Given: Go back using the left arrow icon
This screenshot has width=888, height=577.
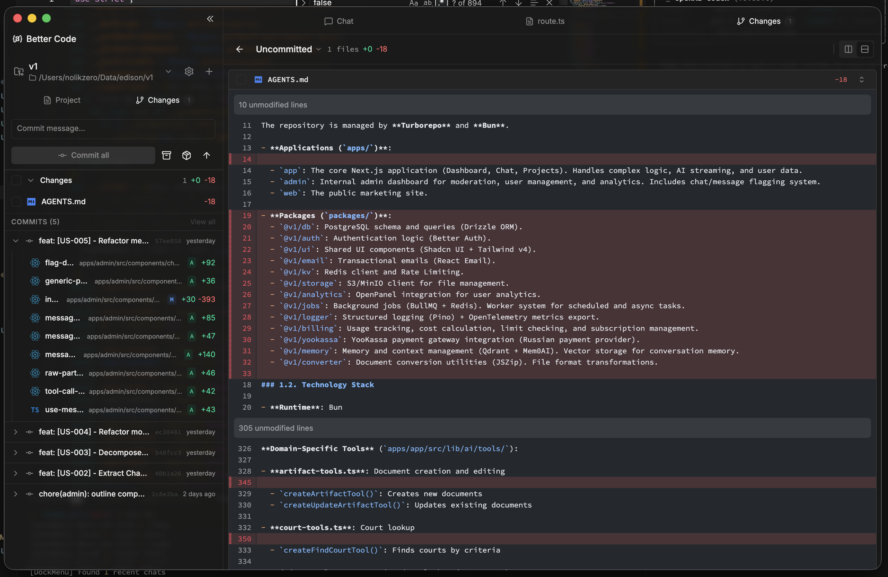Looking at the screenshot, I should [240, 49].
